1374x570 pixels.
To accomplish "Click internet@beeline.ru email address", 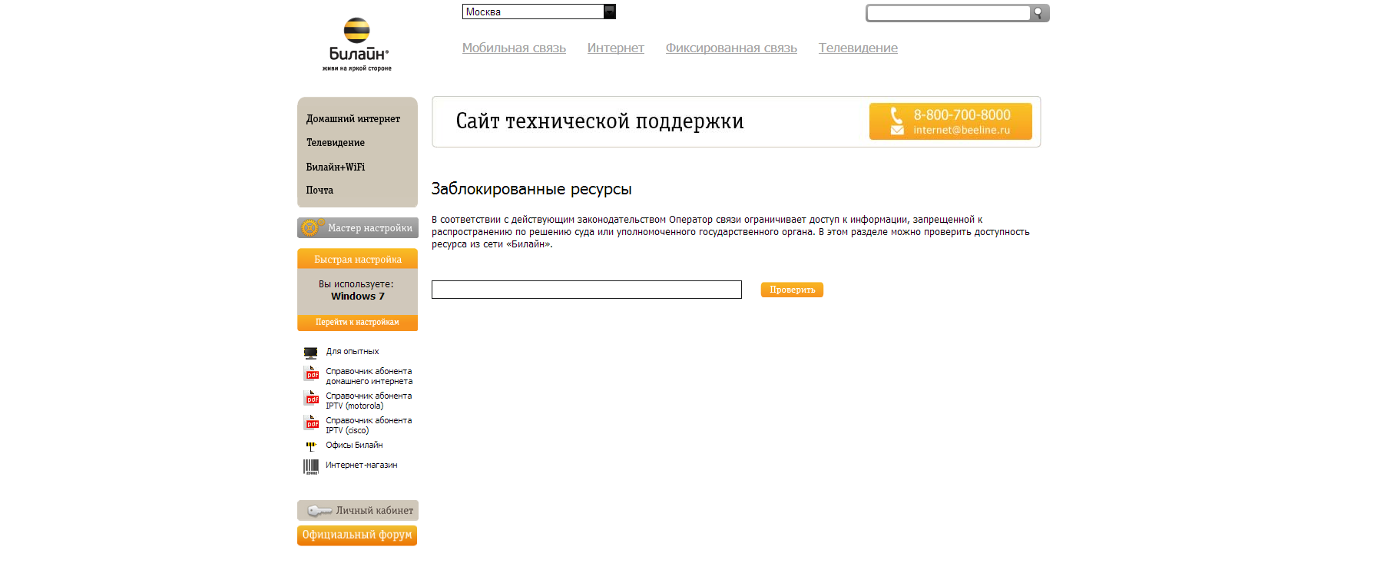I will point(962,131).
